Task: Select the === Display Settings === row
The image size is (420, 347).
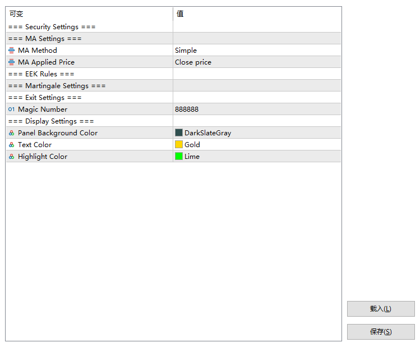Action: point(174,121)
